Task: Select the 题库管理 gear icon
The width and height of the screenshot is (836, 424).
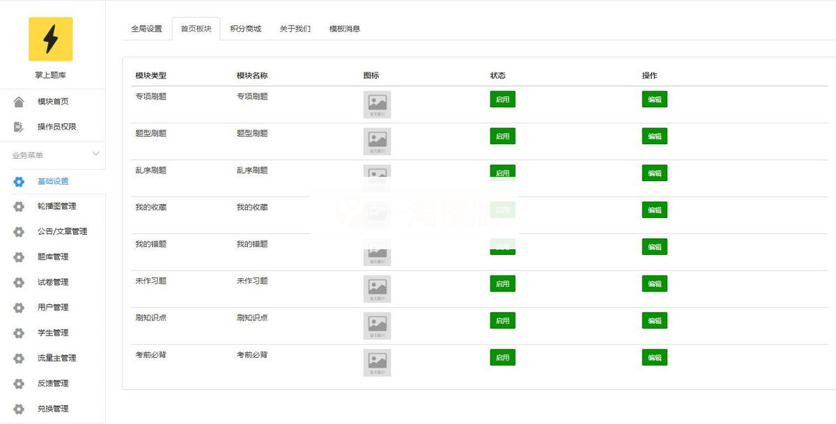Action: click(19, 256)
